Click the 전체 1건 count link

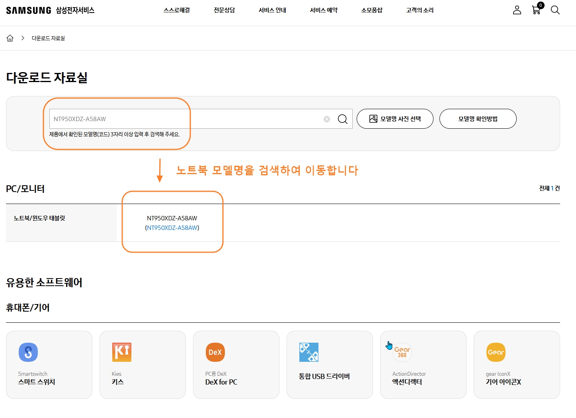click(549, 188)
